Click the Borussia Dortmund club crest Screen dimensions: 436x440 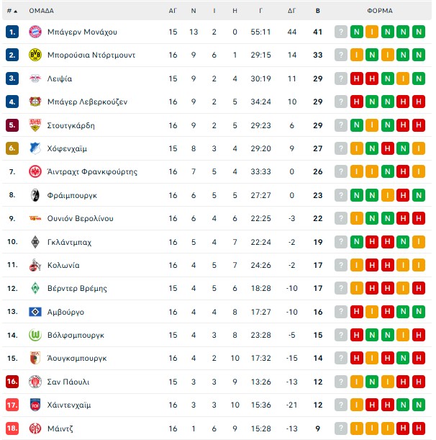point(34,55)
